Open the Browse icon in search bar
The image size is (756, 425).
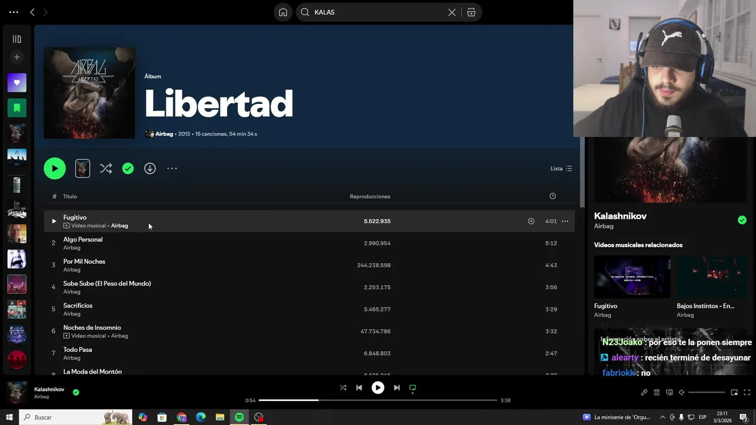click(471, 12)
